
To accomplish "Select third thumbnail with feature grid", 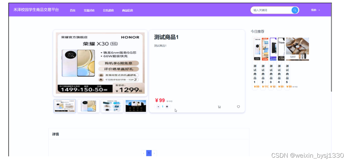I will (x=112, y=106).
